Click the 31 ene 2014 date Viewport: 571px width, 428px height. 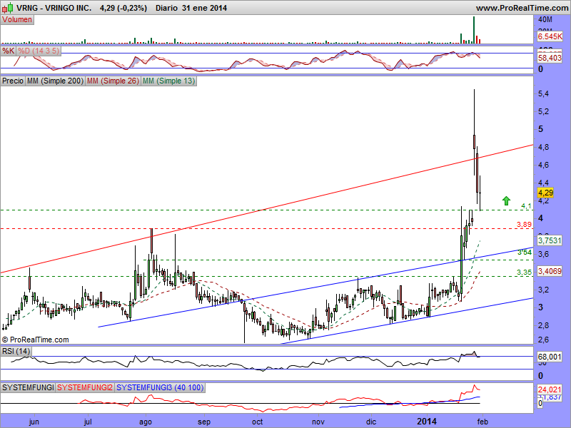205,8
